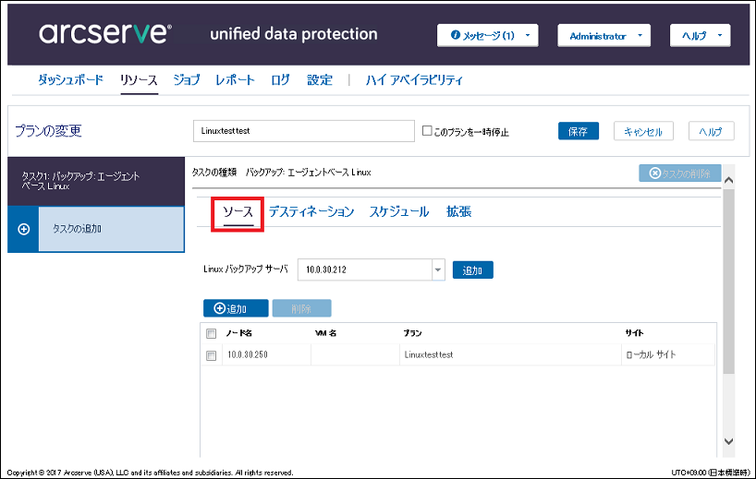Open the ログ tab

pos(280,80)
